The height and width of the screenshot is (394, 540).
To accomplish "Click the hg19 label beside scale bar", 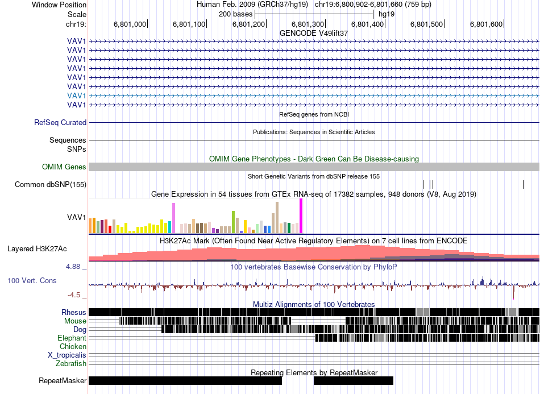I will click(387, 14).
